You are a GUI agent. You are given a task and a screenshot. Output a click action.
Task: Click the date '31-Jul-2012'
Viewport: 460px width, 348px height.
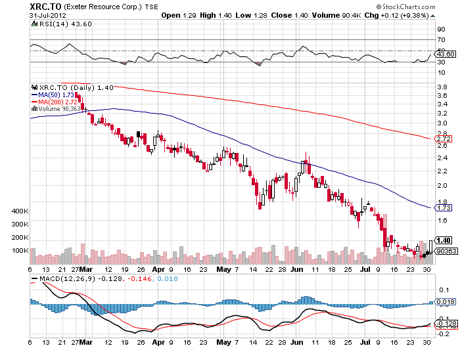pos(48,16)
